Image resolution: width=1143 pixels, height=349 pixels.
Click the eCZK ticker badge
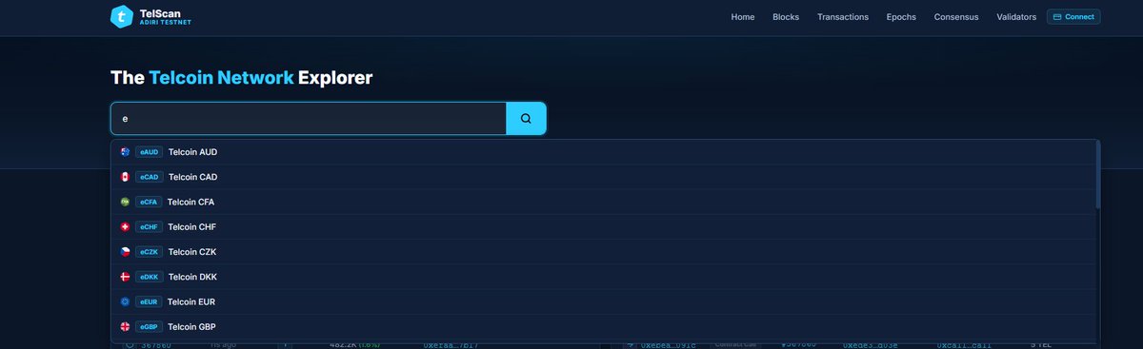[x=149, y=251]
